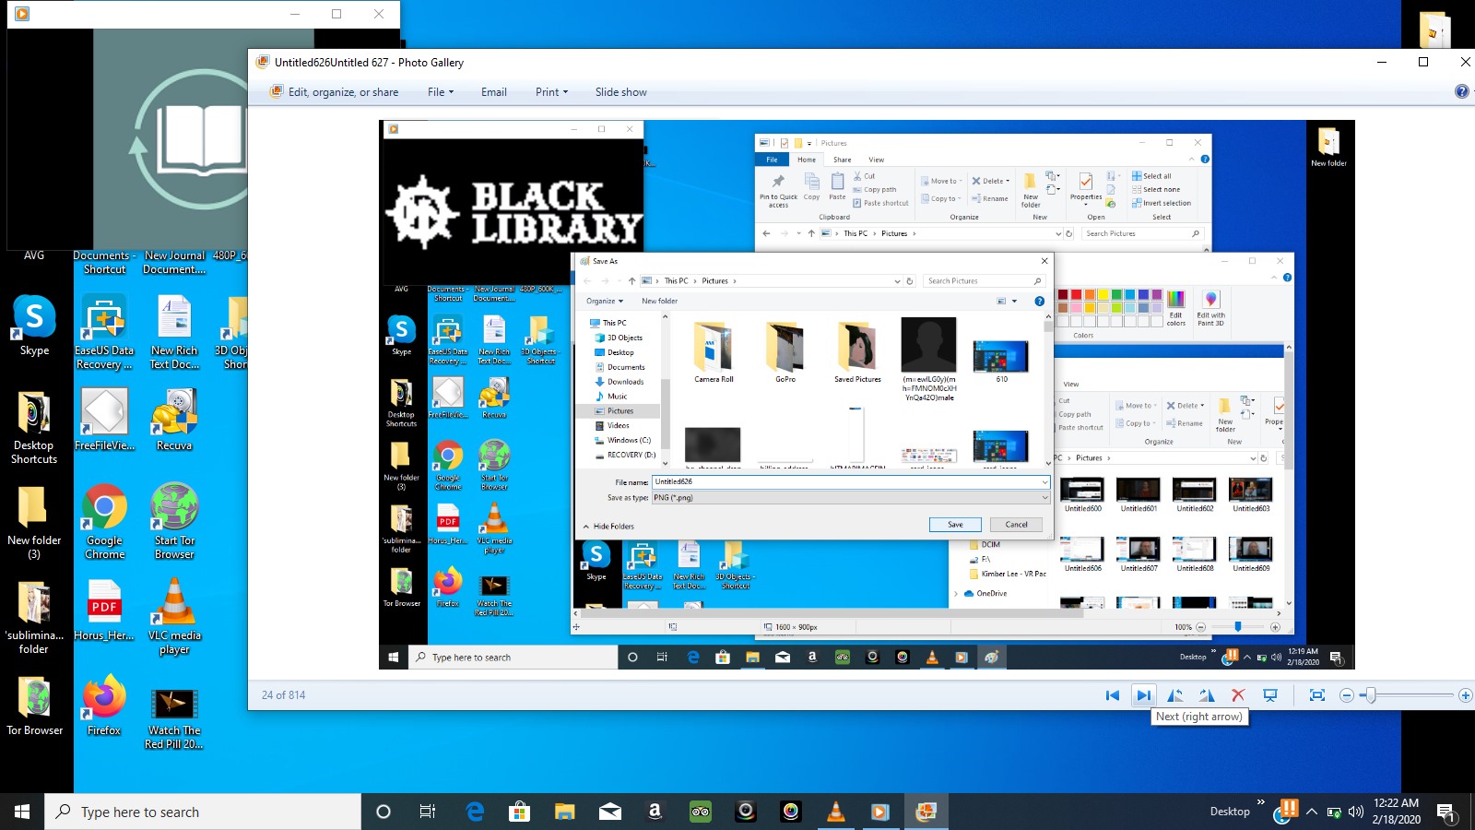Open the File dropdown menu

(441, 92)
